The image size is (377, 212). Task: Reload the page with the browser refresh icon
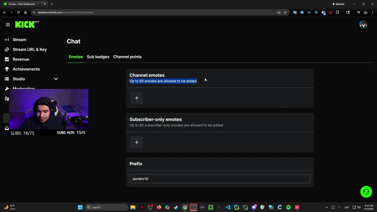(18, 12)
